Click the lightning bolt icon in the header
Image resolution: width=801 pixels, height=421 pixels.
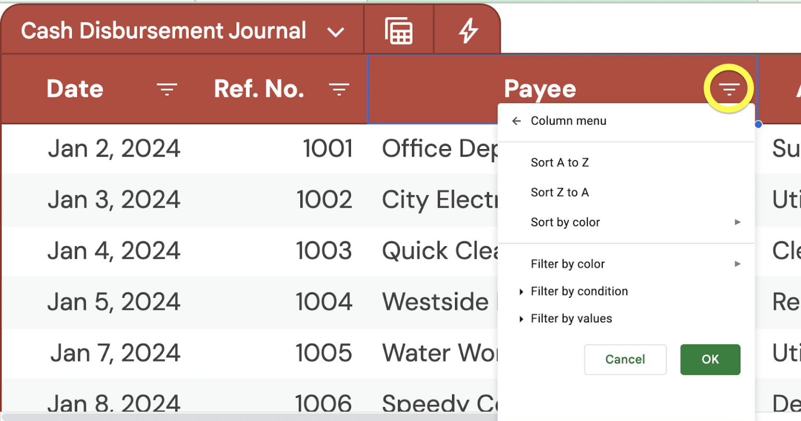point(467,30)
